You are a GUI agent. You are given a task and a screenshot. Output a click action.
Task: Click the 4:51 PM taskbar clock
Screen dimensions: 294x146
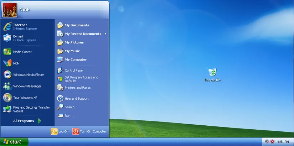(283, 142)
